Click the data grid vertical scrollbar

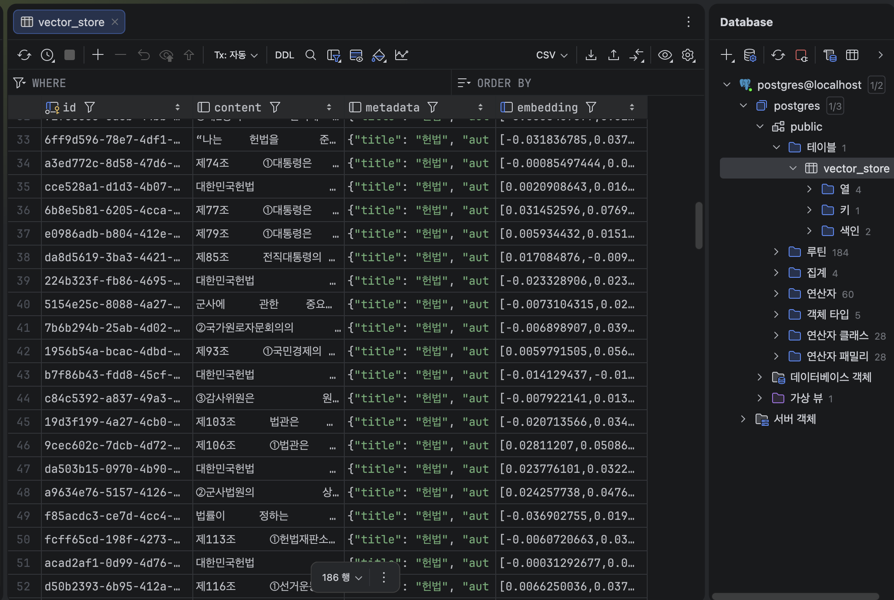pyautogui.click(x=699, y=226)
